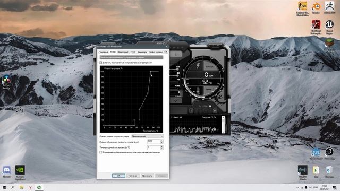
Task: Open the Recycle Bin on the desktop
Action: click(329, 172)
